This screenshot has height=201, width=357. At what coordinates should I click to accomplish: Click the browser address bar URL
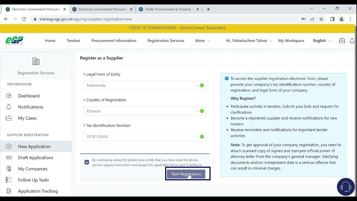[x=85, y=19]
